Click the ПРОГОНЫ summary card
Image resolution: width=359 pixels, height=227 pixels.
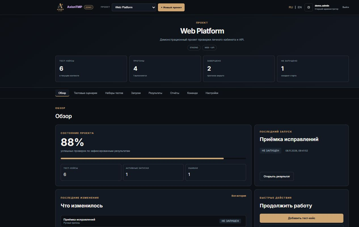pos(165,69)
